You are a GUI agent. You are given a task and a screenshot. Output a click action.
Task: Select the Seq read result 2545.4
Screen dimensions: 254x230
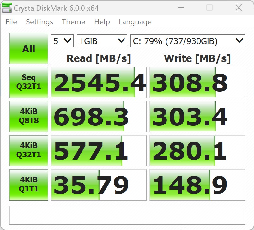[99, 82]
